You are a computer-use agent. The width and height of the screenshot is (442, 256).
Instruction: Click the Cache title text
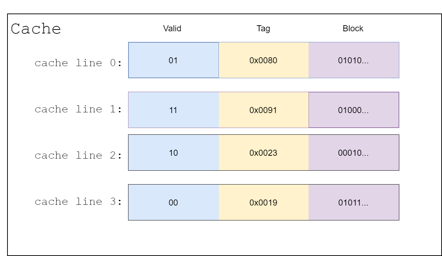click(x=36, y=29)
